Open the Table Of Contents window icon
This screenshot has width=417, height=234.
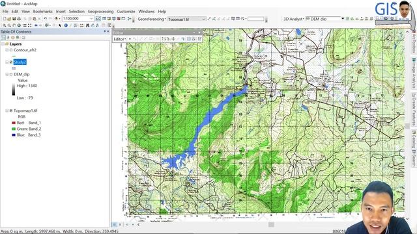pos(104,19)
